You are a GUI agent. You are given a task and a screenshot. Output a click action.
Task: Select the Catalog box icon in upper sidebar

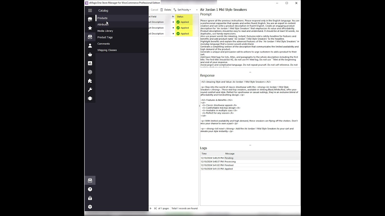[90, 37]
